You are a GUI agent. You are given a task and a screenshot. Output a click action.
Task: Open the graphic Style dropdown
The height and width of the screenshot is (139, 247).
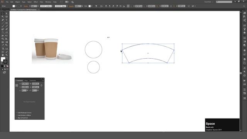tap(92, 6)
